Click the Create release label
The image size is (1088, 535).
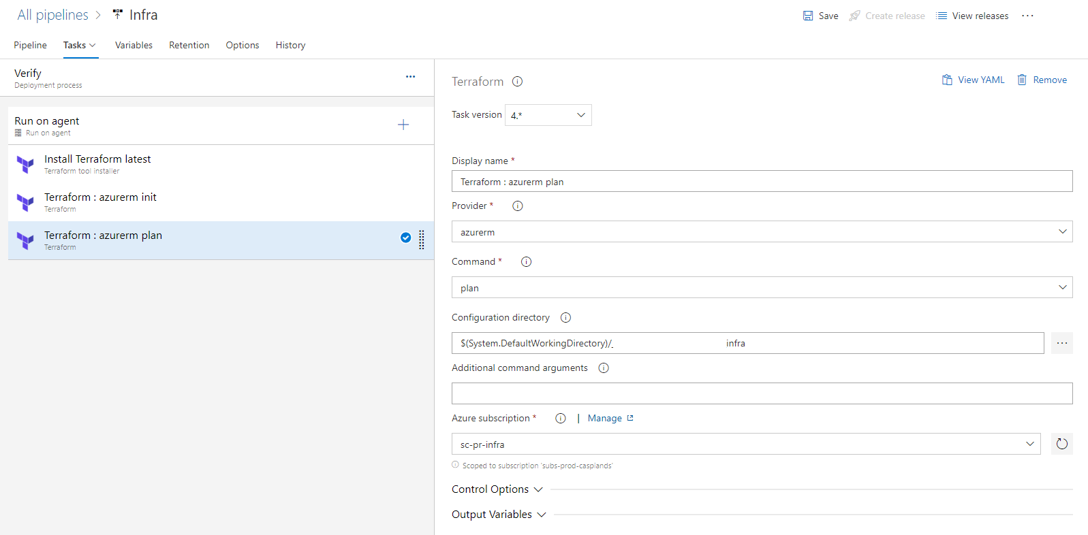[895, 16]
